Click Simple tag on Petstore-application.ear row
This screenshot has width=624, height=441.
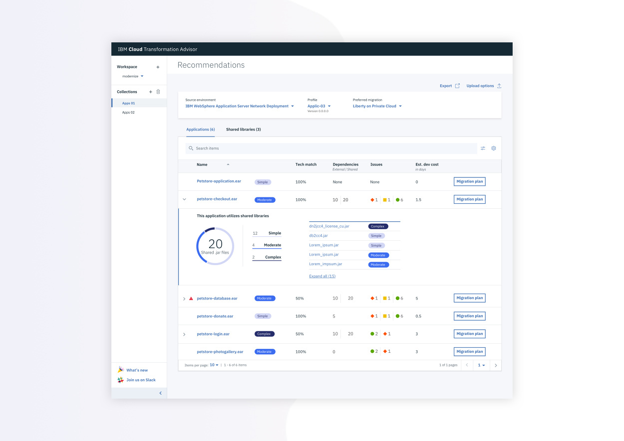coord(263,182)
